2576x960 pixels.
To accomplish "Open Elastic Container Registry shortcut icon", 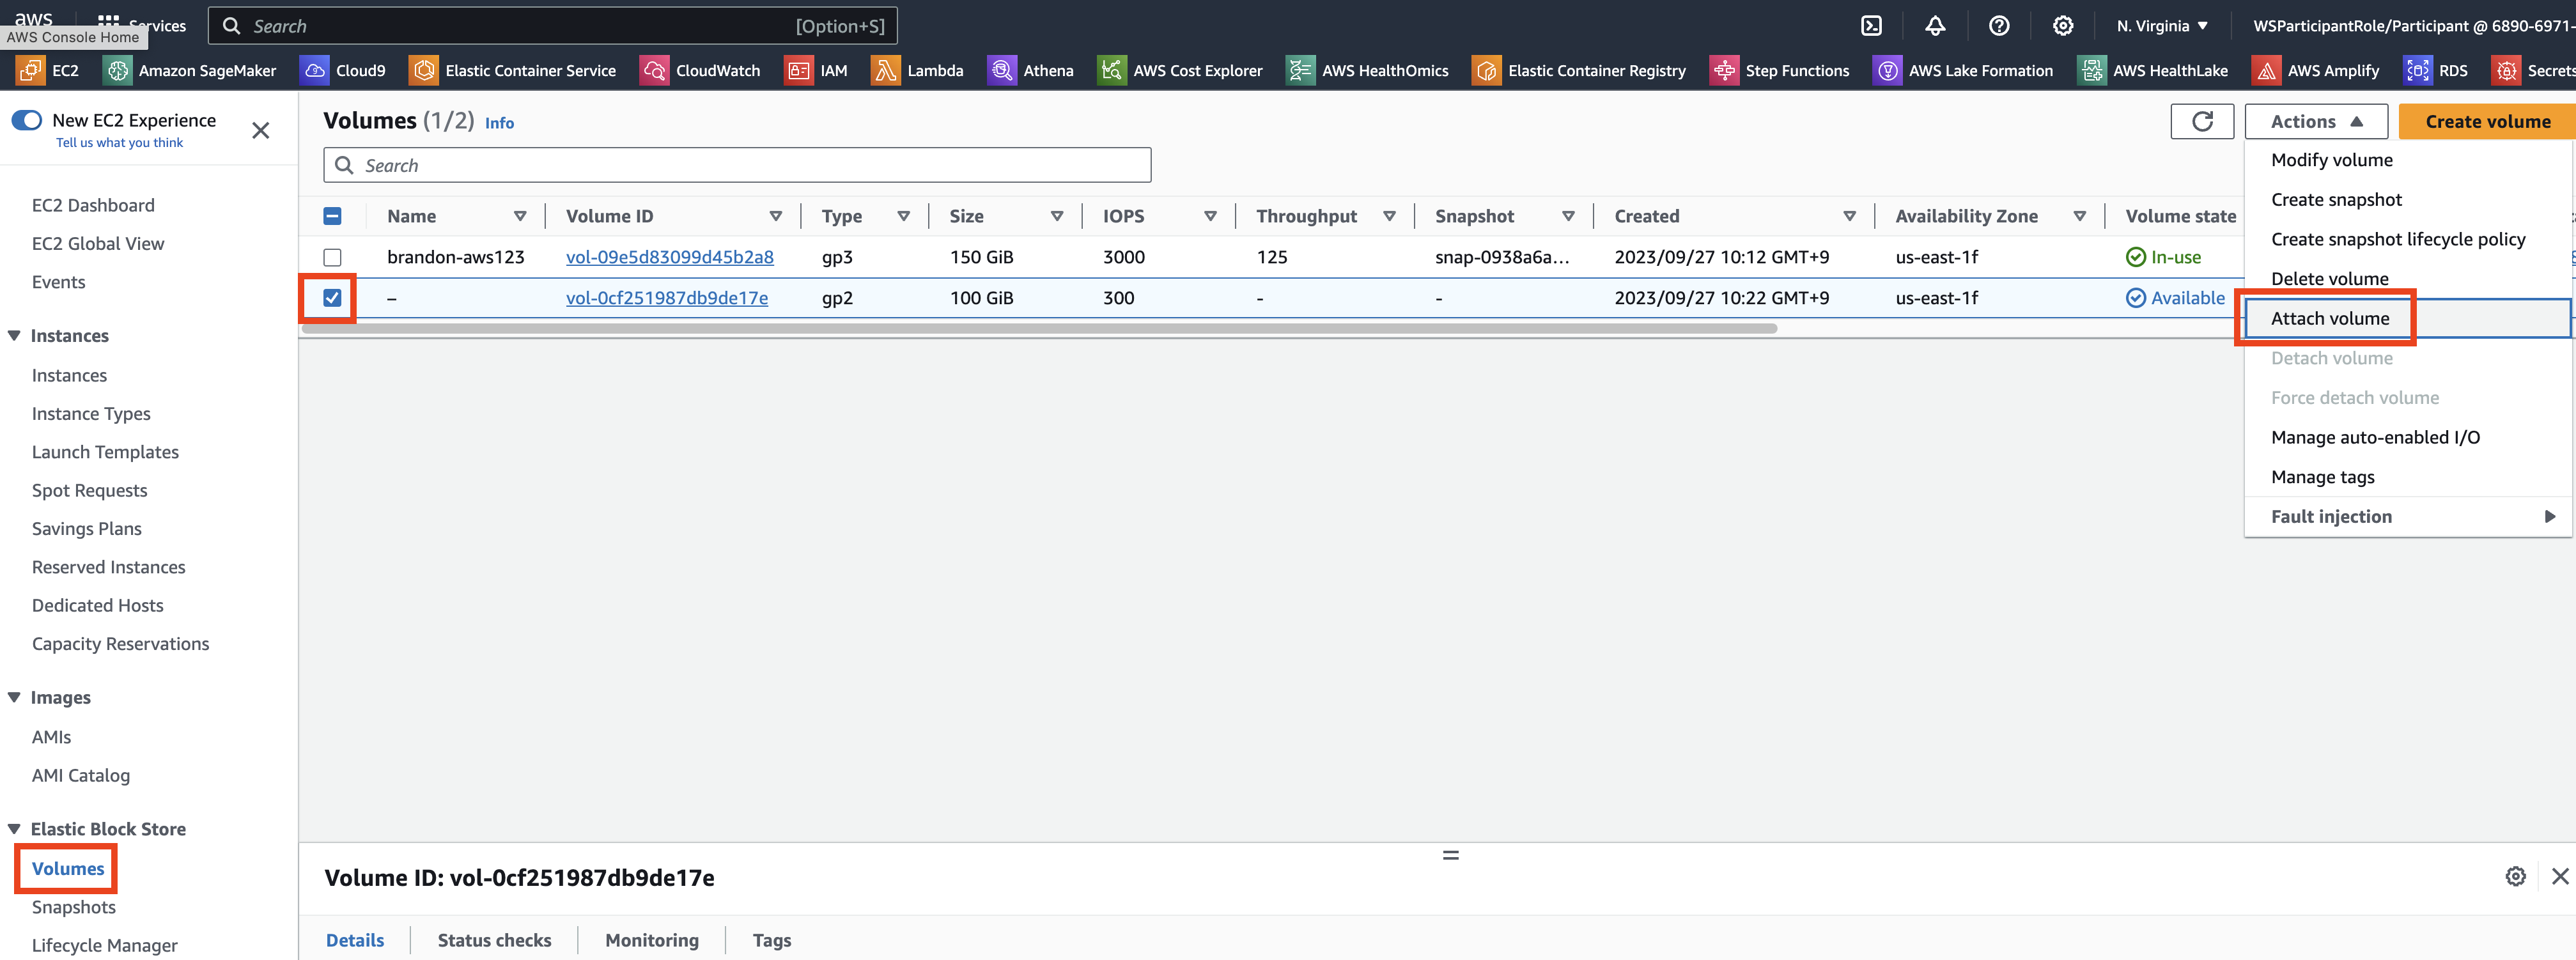I will [x=1486, y=70].
